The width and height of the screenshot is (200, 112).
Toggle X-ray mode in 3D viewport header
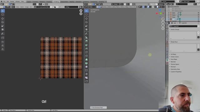tap(153, 7)
